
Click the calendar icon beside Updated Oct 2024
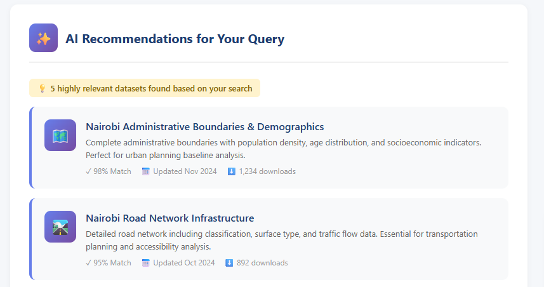(x=146, y=263)
